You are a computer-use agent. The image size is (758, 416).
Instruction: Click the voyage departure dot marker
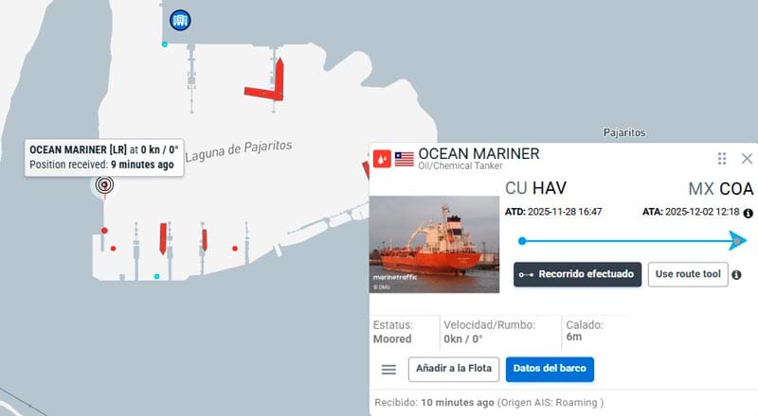522,241
